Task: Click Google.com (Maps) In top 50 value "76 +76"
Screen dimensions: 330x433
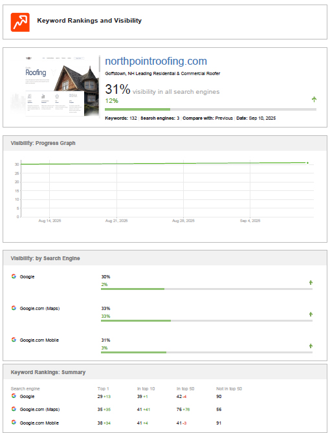Action: tap(183, 409)
